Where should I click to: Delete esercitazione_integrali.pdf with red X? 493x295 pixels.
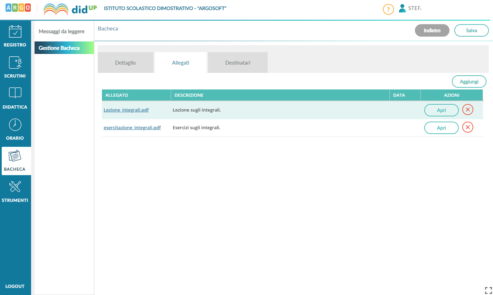coord(468,127)
